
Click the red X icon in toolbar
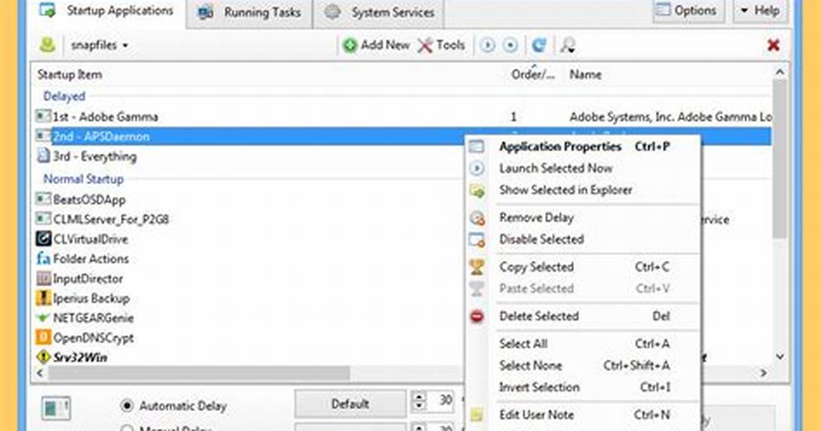[774, 45]
